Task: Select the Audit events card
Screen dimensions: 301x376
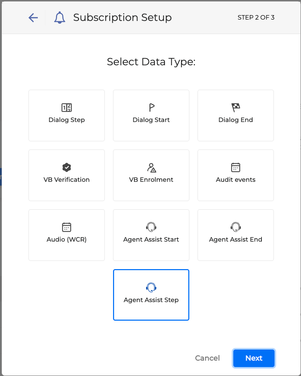Action: (x=236, y=175)
